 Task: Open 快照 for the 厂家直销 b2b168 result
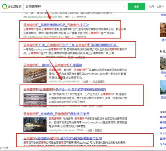pos(86,81)
